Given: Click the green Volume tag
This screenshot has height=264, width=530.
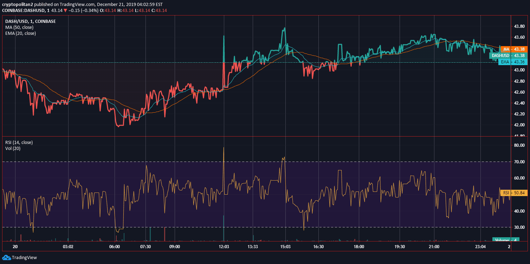Looking at the screenshot, I should (x=506, y=240).
